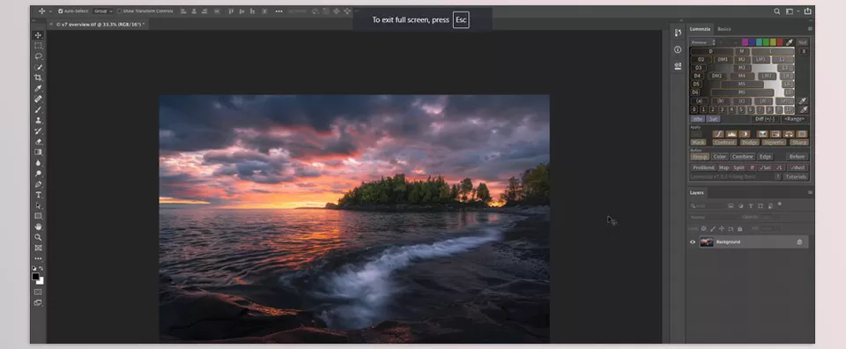
Task: Click the Lumenzia Dodge button
Action: pos(749,143)
